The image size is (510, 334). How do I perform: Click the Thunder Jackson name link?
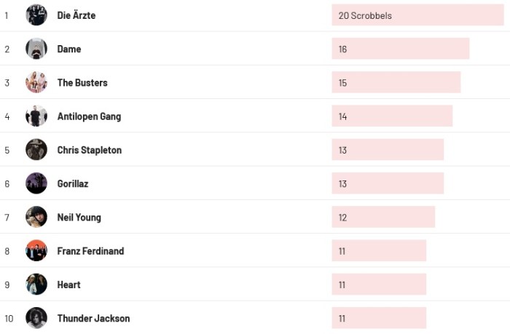(93, 319)
